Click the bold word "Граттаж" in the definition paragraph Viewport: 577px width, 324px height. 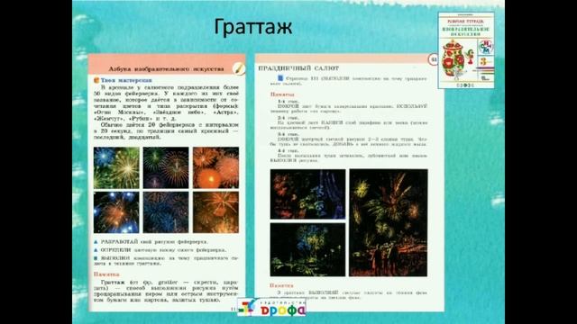pyautogui.click(x=113, y=282)
